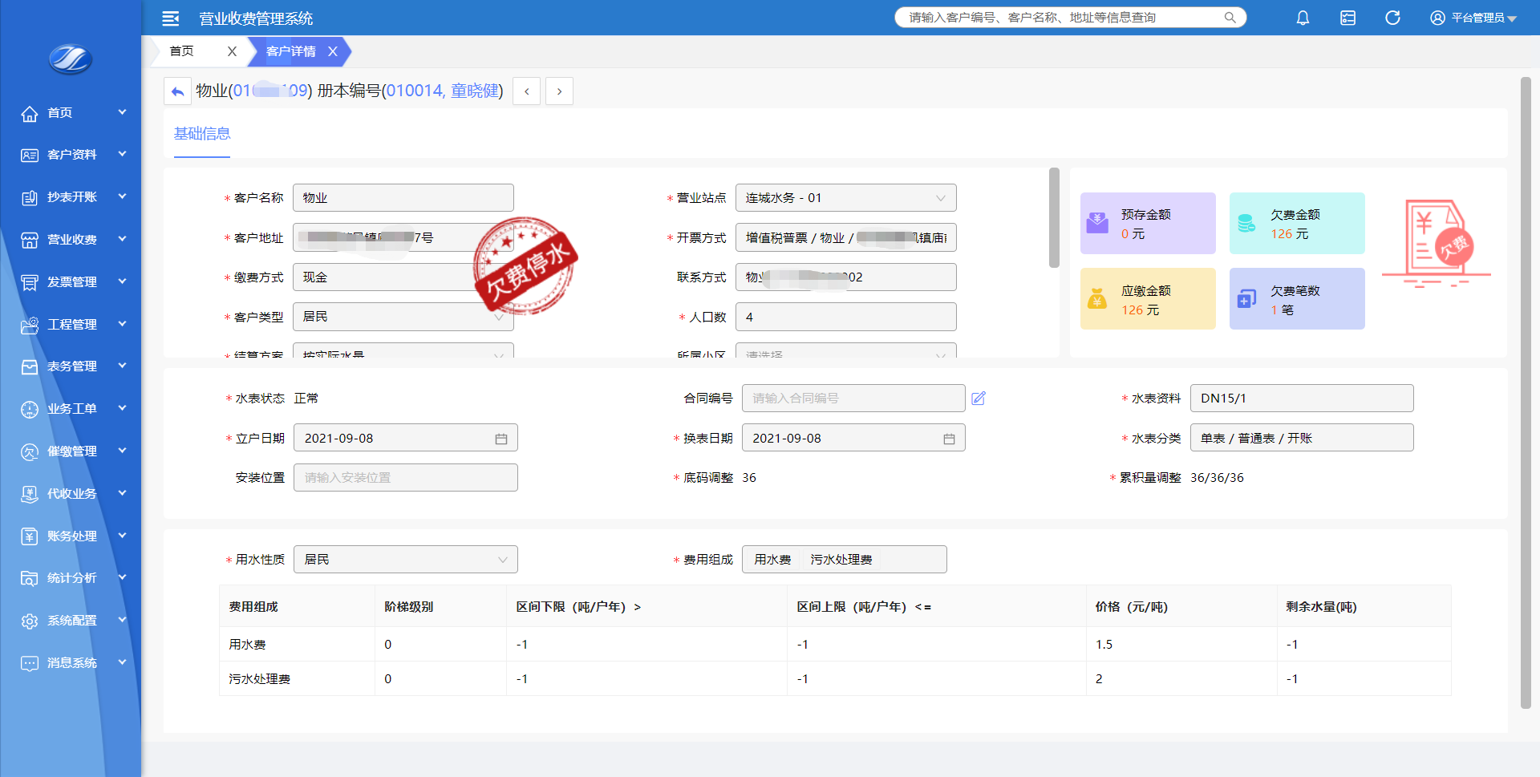This screenshot has width=1540, height=777.
Task: Click the 首页 home icon in sidebar
Action: (x=30, y=113)
